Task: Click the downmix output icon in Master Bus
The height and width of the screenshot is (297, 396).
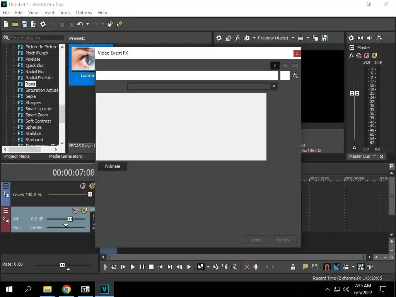Action: (x=360, y=38)
